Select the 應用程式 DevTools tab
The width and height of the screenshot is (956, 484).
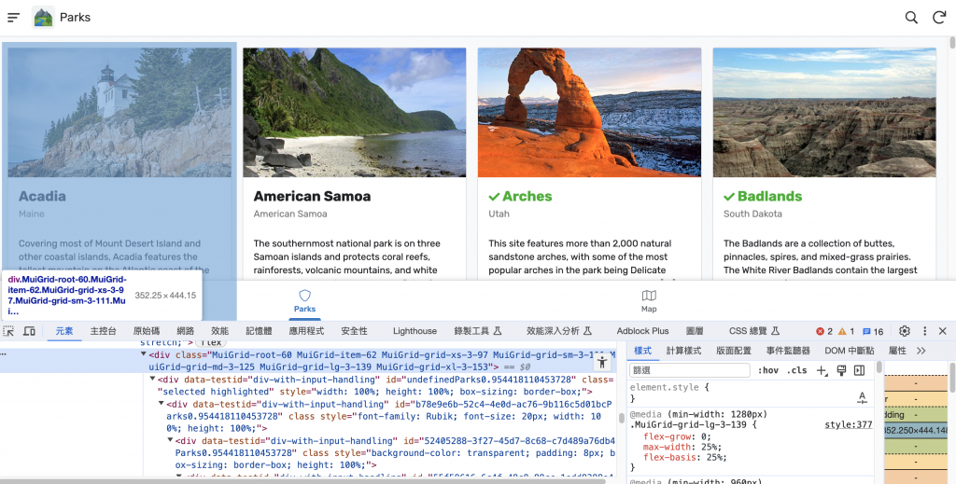pyautogui.click(x=306, y=331)
